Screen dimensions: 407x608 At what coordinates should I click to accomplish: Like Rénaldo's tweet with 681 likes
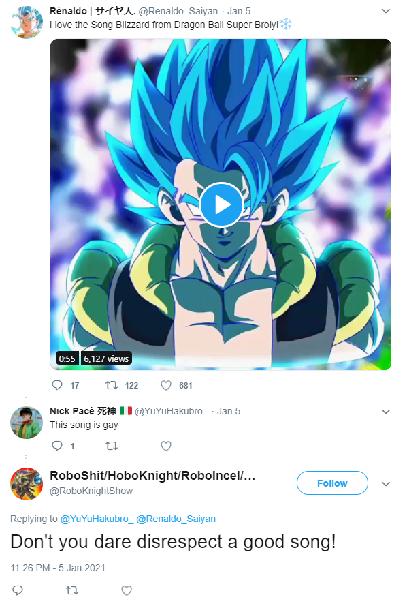point(166,385)
